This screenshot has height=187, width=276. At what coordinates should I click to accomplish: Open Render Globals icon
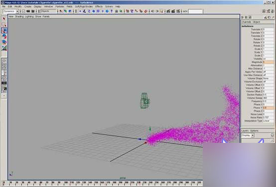(178, 11)
